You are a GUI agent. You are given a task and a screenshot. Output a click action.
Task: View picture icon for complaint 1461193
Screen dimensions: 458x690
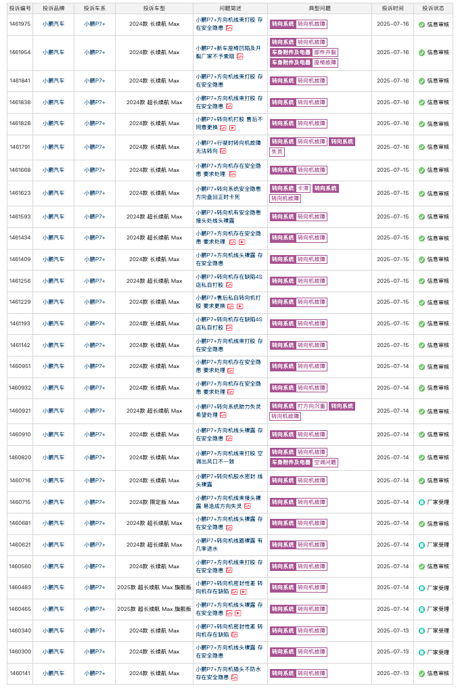(229, 328)
